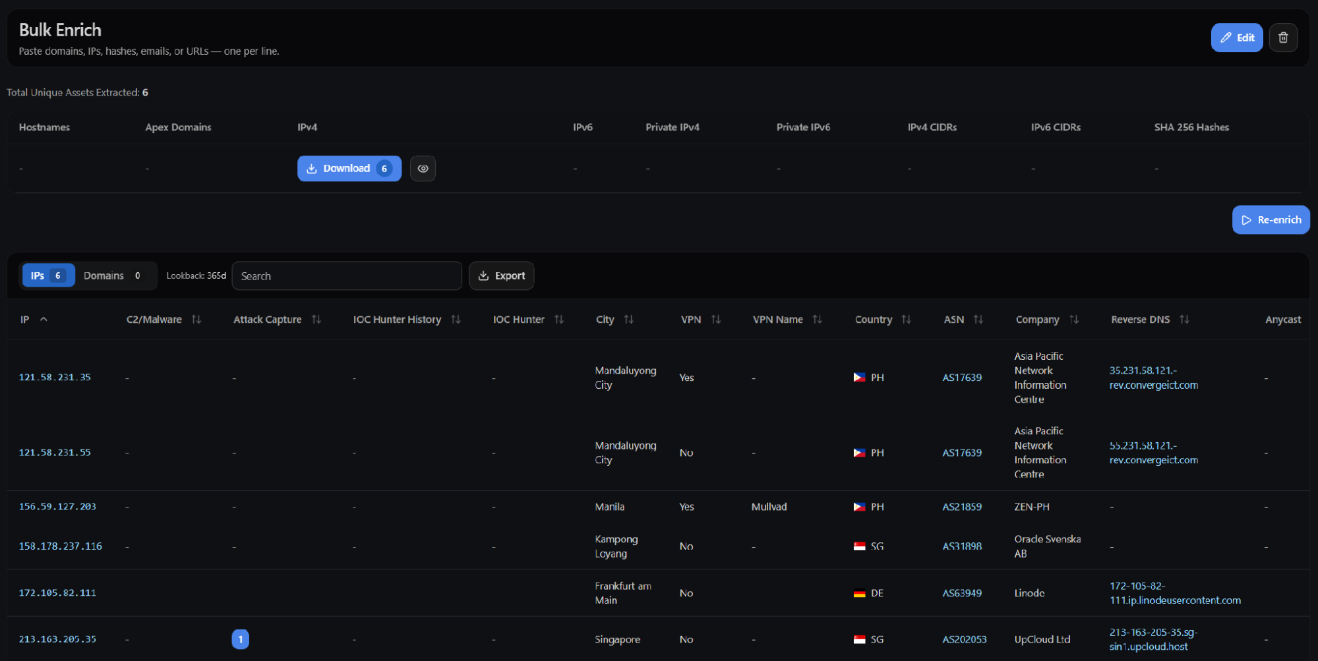Image resolution: width=1318 pixels, height=661 pixels.
Task: Sort the City column
Action: click(x=629, y=320)
